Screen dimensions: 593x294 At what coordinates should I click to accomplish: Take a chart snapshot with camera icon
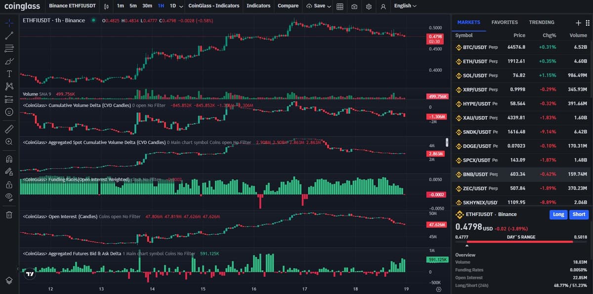[355, 6]
